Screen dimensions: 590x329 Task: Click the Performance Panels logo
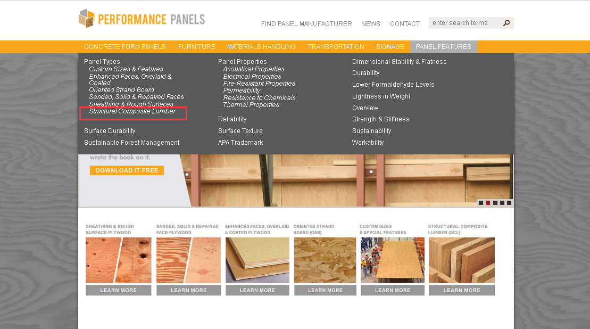[142, 19]
